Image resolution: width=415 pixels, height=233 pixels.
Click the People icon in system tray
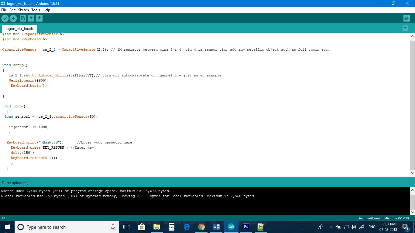[x=321, y=227]
